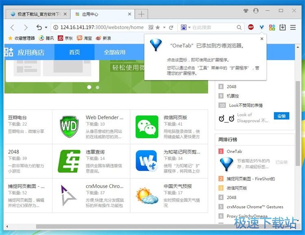
Task: Open the 微信网页版 WeChat icon
Action: pyautogui.click(x=147, y=127)
